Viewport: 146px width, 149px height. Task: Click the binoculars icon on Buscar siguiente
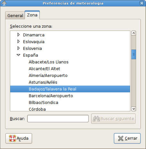tap(96, 119)
